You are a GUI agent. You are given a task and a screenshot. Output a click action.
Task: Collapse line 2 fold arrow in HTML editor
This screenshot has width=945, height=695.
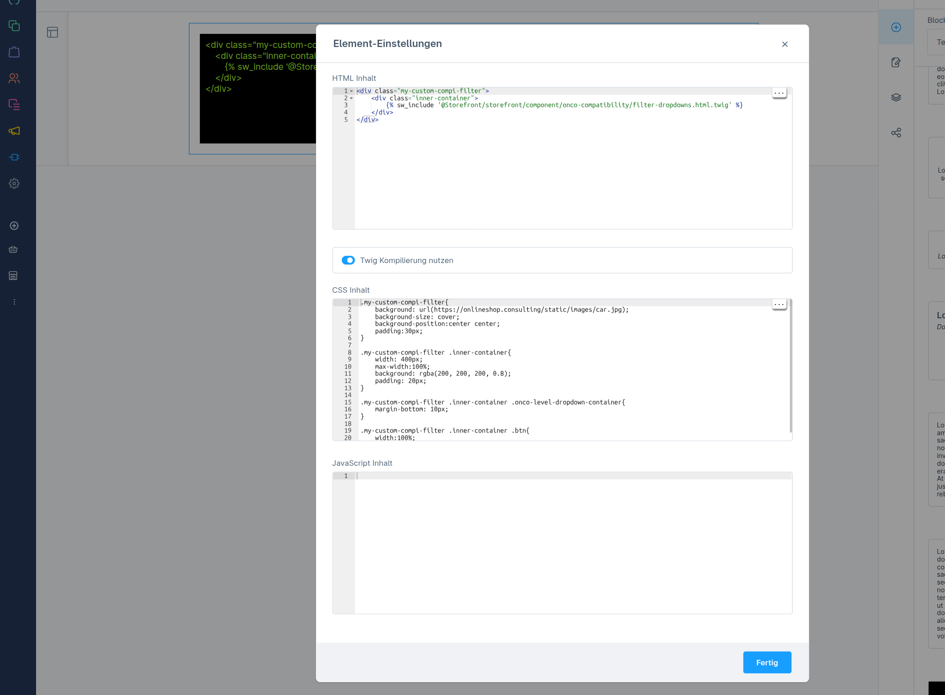point(351,98)
